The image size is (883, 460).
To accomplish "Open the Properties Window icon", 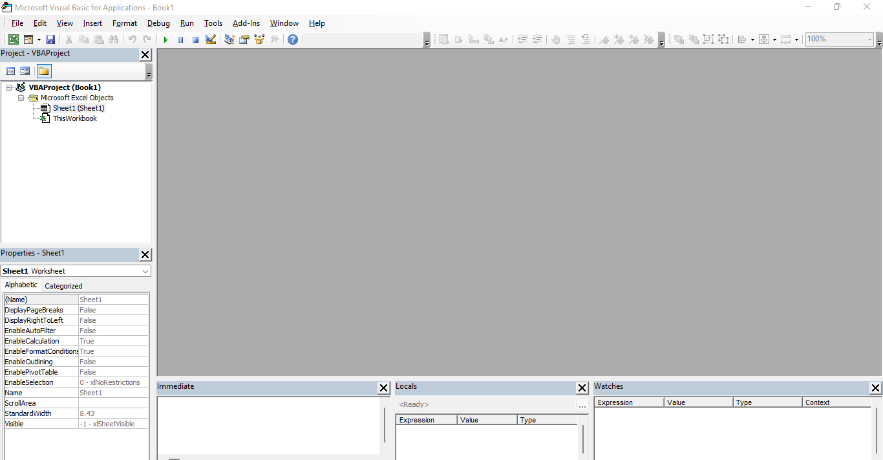I will point(244,39).
